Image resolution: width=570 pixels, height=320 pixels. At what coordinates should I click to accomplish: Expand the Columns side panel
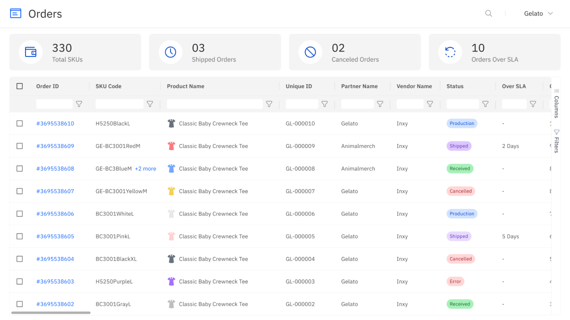pyautogui.click(x=556, y=103)
